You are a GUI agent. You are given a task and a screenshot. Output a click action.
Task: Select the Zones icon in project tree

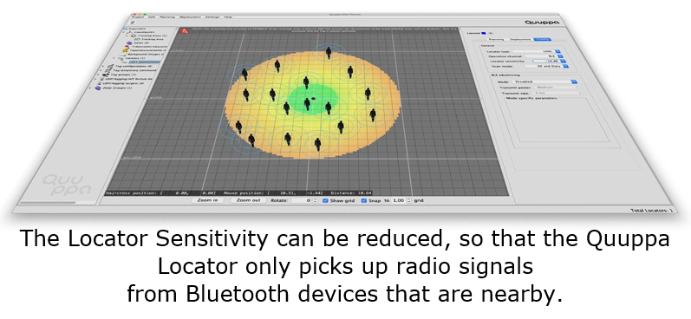point(129,42)
